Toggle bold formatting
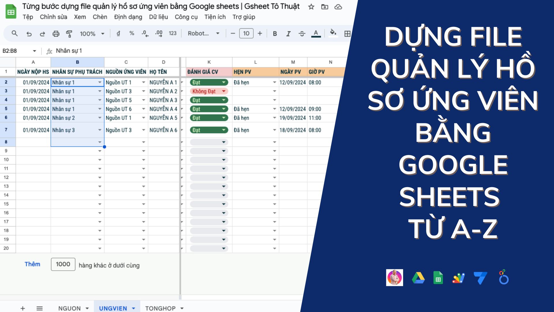The height and width of the screenshot is (312, 554). click(275, 34)
